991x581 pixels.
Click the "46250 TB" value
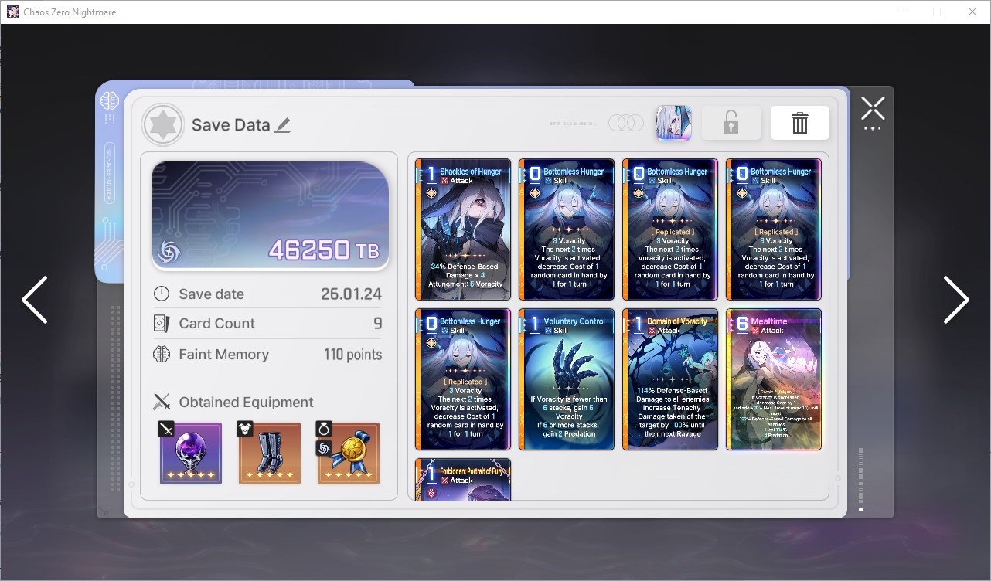[324, 250]
